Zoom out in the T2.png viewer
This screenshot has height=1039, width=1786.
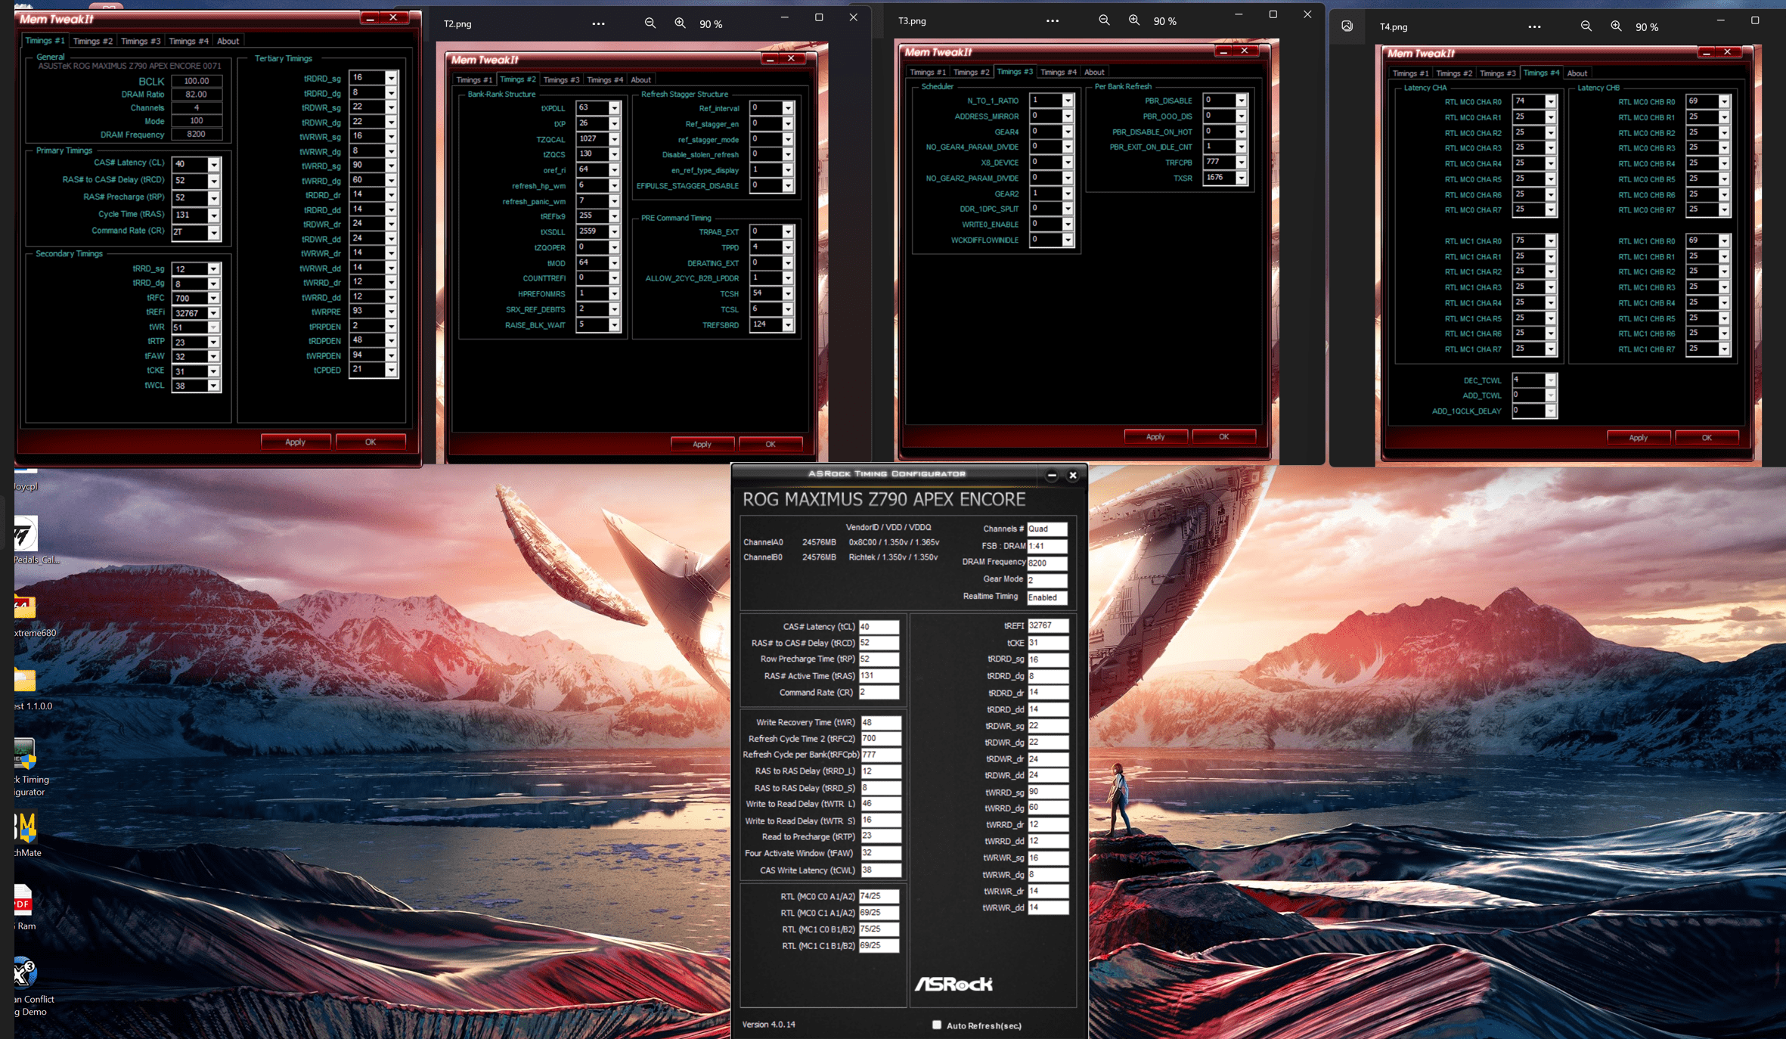[650, 23]
